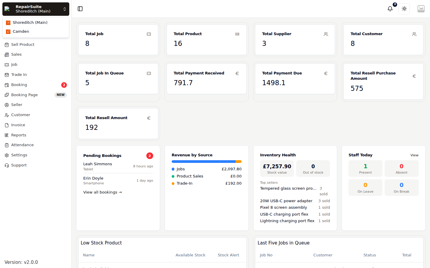Click the Sales sidebar icon

[x=7, y=55]
